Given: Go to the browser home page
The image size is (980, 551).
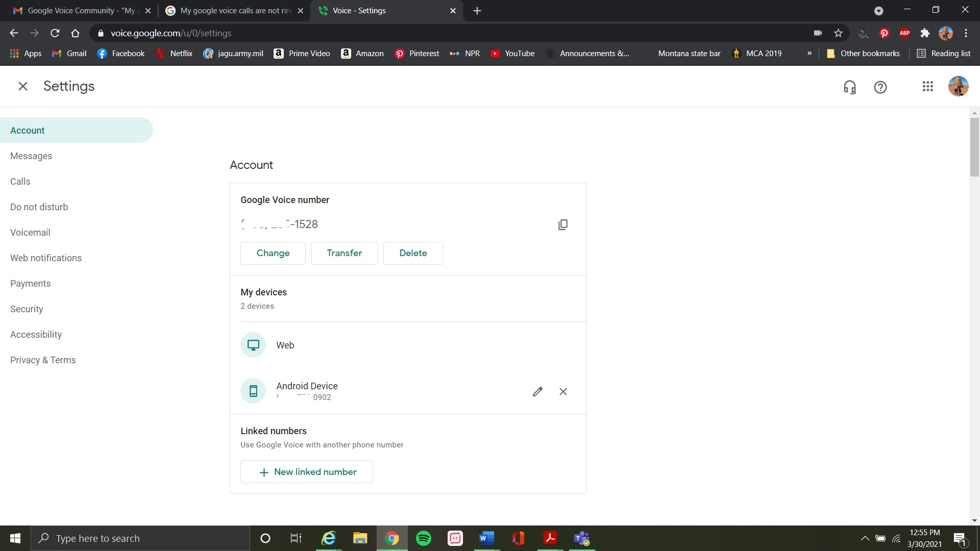Looking at the screenshot, I should point(75,33).
